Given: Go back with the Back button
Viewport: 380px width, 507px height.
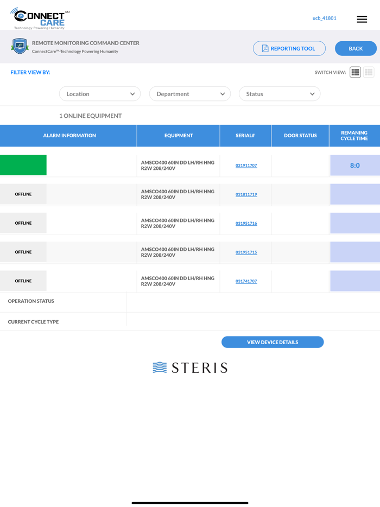Looking at the screenshot, I should pyautogui.click(x=356, y=48).
